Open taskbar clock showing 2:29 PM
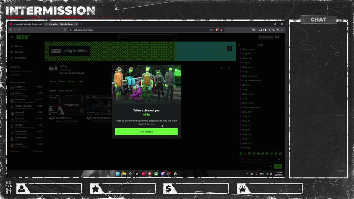The width and height of the screenshot is (354, 199). pyautogui.click(x=278, y=174)
